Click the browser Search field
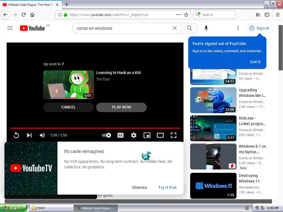Screen dimensions: 283x212 [x=214, y=15]
